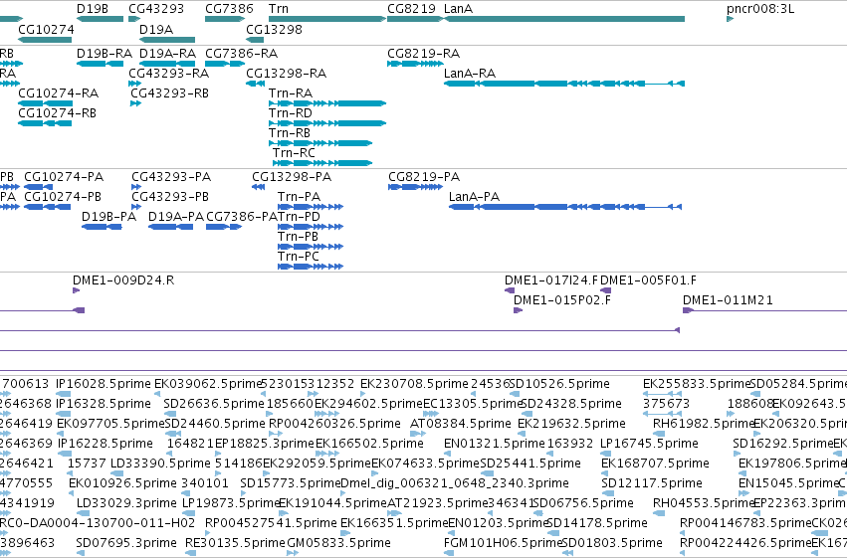Select the EN01321.5prime EST
This screenshot has width=847, height=558.
click(447, 454)
